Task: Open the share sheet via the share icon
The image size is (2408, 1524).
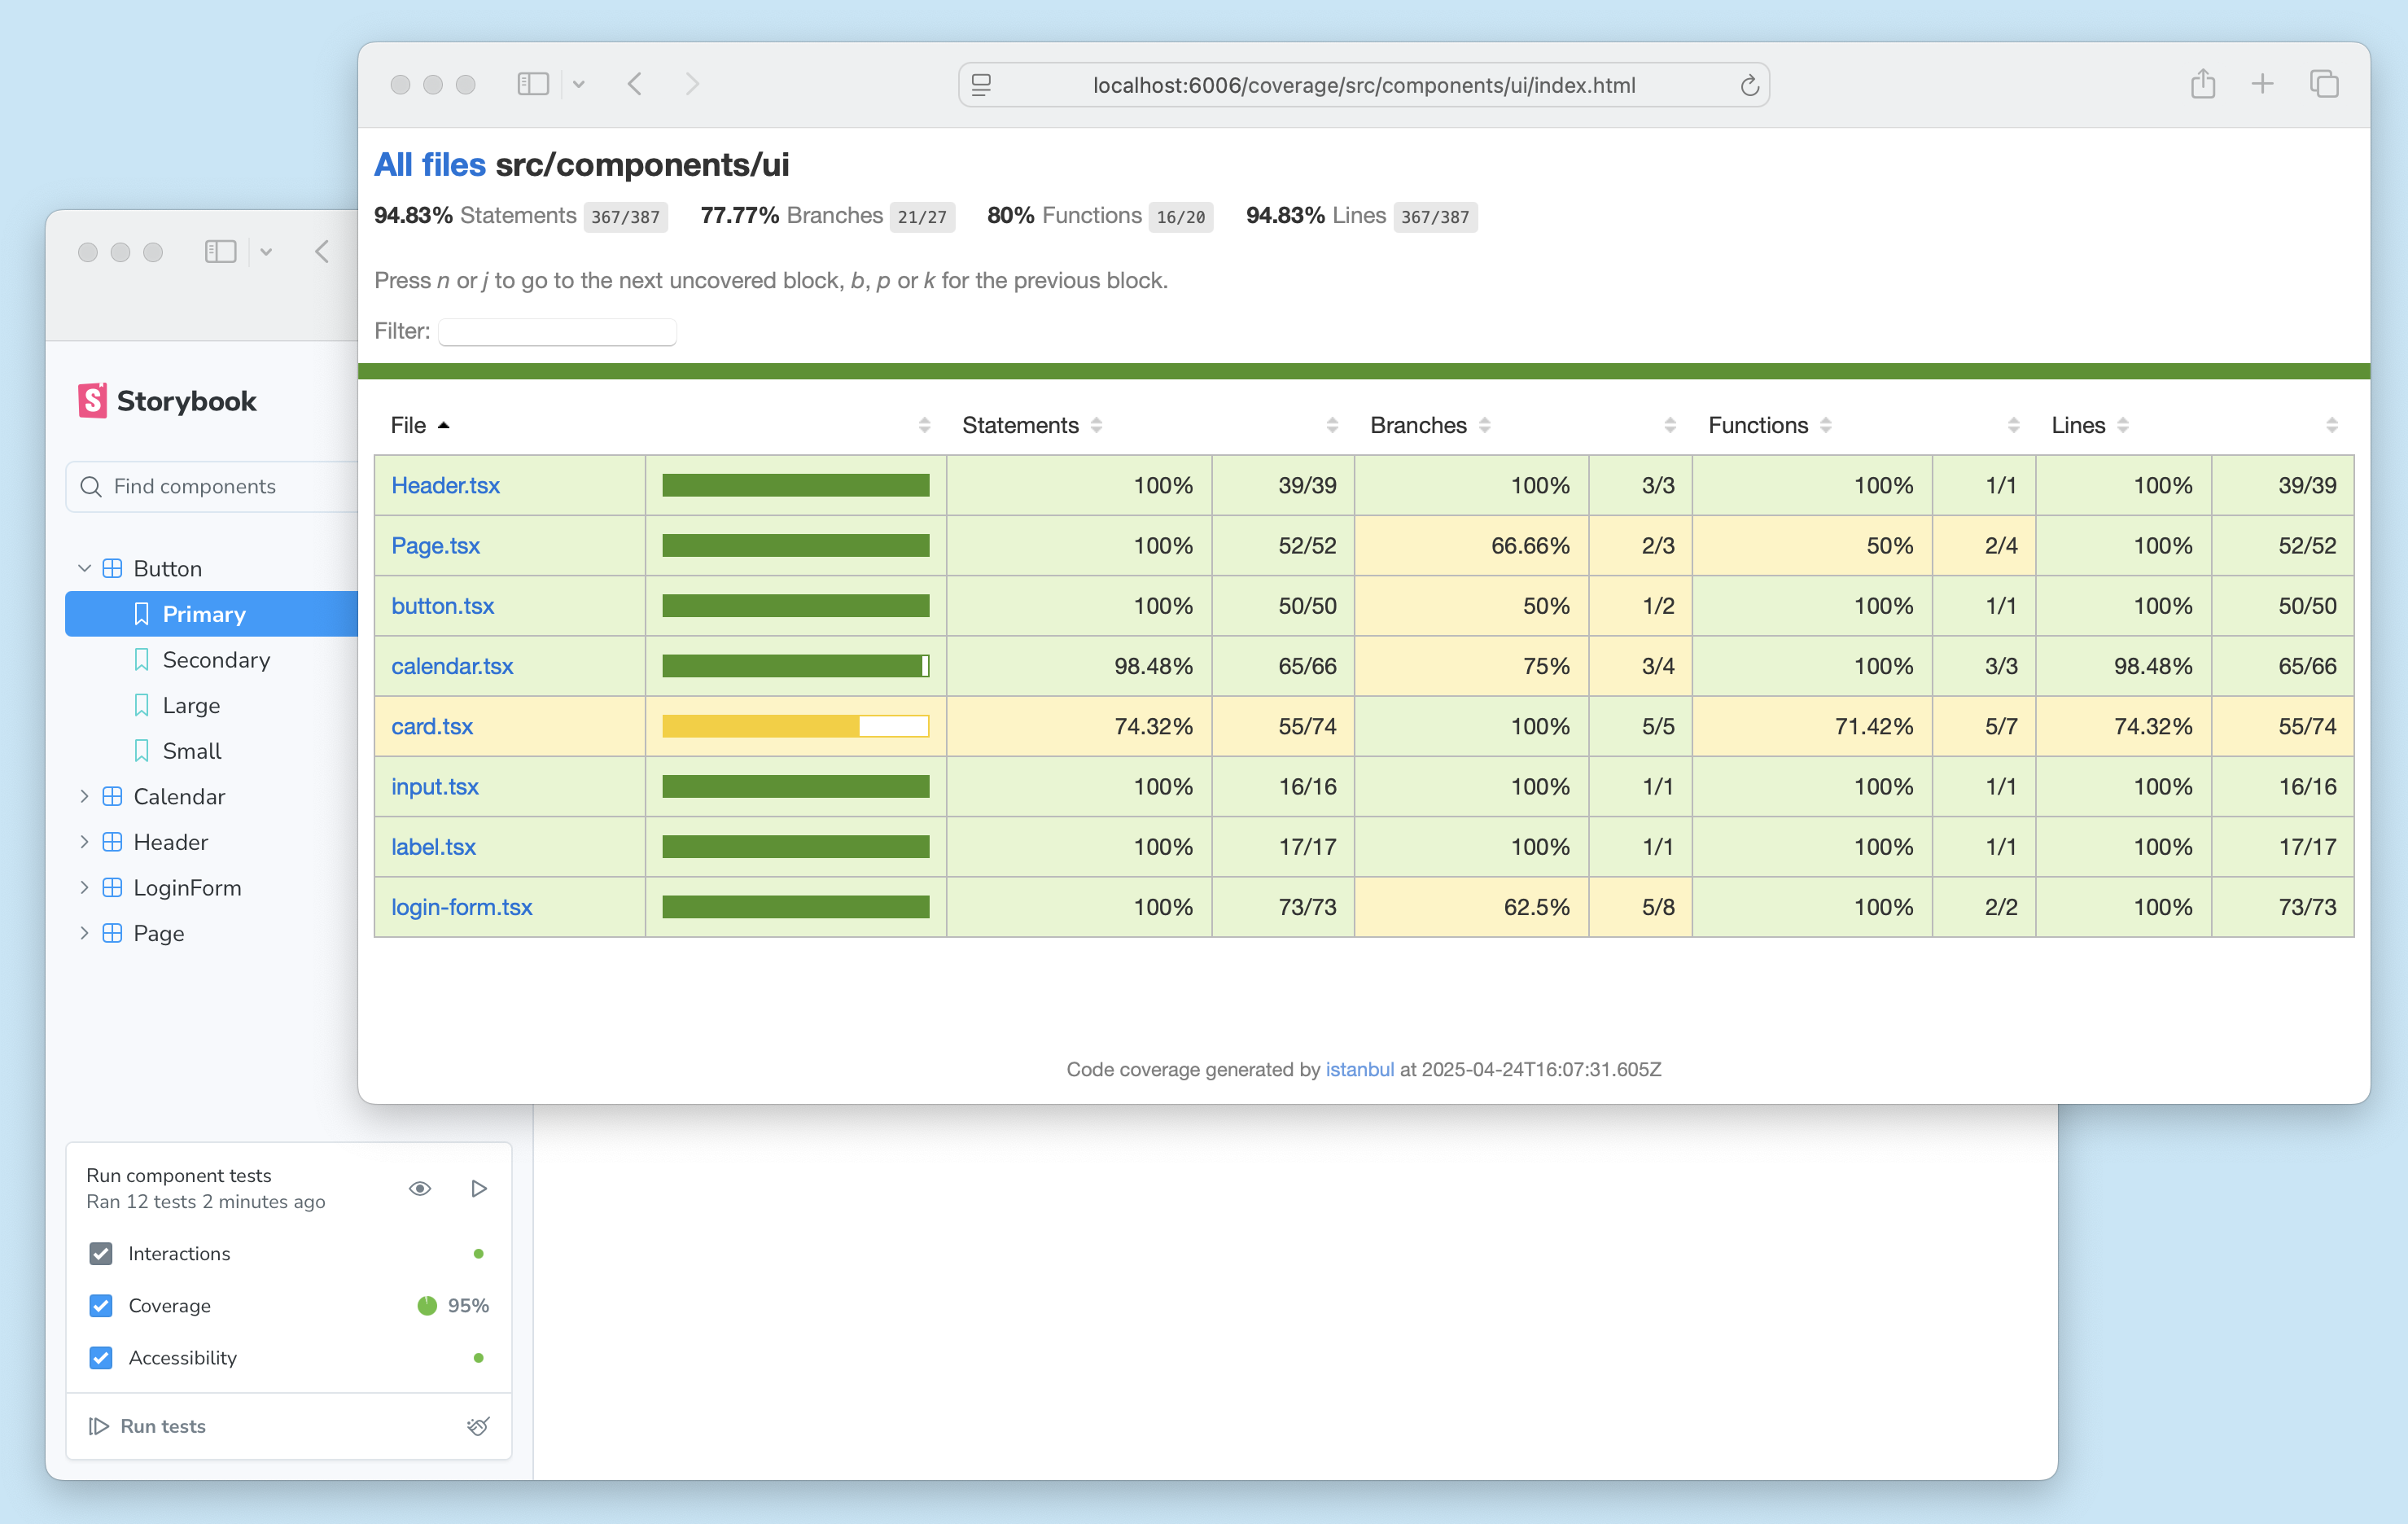Action: 2202,84
